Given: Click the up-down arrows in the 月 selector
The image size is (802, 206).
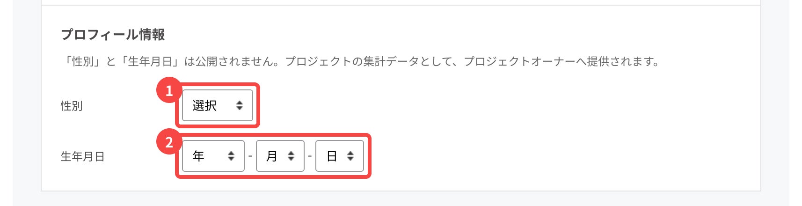Looking at the screenshot, I should coord(291,156).
